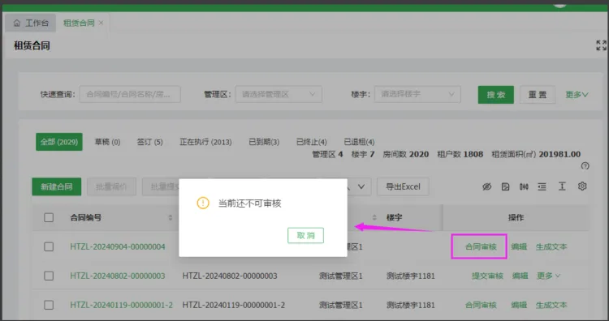This screenshot has height=321, width=609.
Task: Click 合同审核 for HTZL-20240904-00000004
Action: [481, 246]
